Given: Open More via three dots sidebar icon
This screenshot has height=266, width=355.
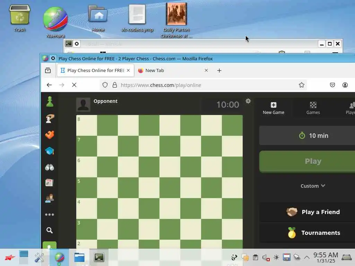Looking at the screenshot, I should [x=49, y=214].
